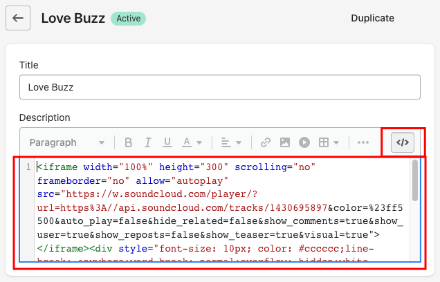440x282 pixels.
Task: Click into the Title field 'Love Buzz'
Action: (x=220, y=87)
